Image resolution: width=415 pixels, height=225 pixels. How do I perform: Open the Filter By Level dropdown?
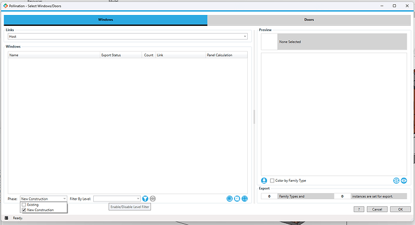pyautogui.click(x=117, y=199)
